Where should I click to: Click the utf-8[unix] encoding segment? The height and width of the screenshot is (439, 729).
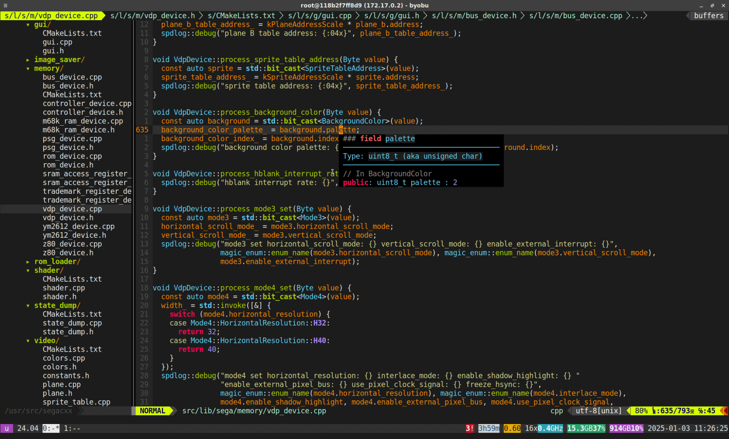coord(598,411)
